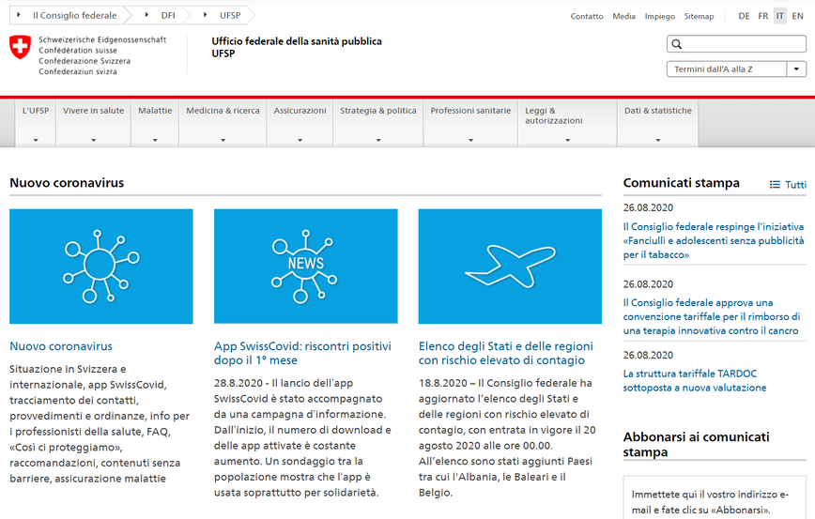Open press release about tobacco advertising initiative
This screenshot has height=519, width=815.
point(714,240)
